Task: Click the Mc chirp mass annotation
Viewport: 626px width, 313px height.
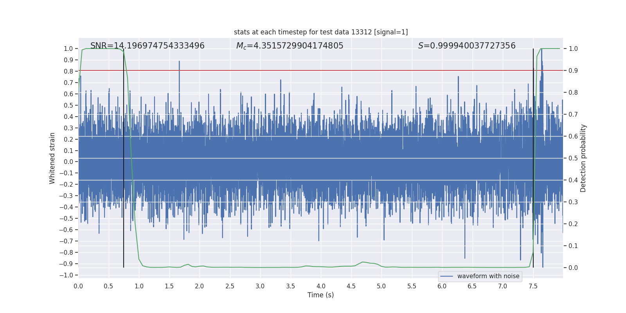Action: click(x=290, y=46)
